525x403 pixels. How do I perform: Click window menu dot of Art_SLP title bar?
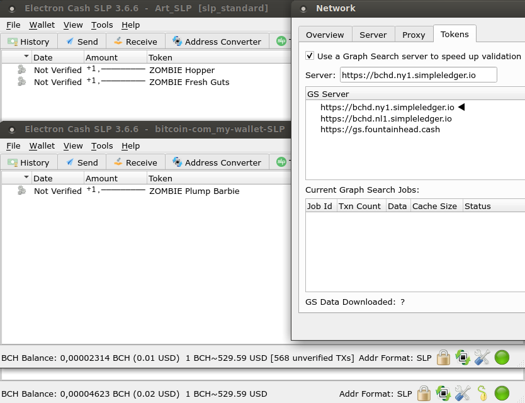tap(12, 9)
